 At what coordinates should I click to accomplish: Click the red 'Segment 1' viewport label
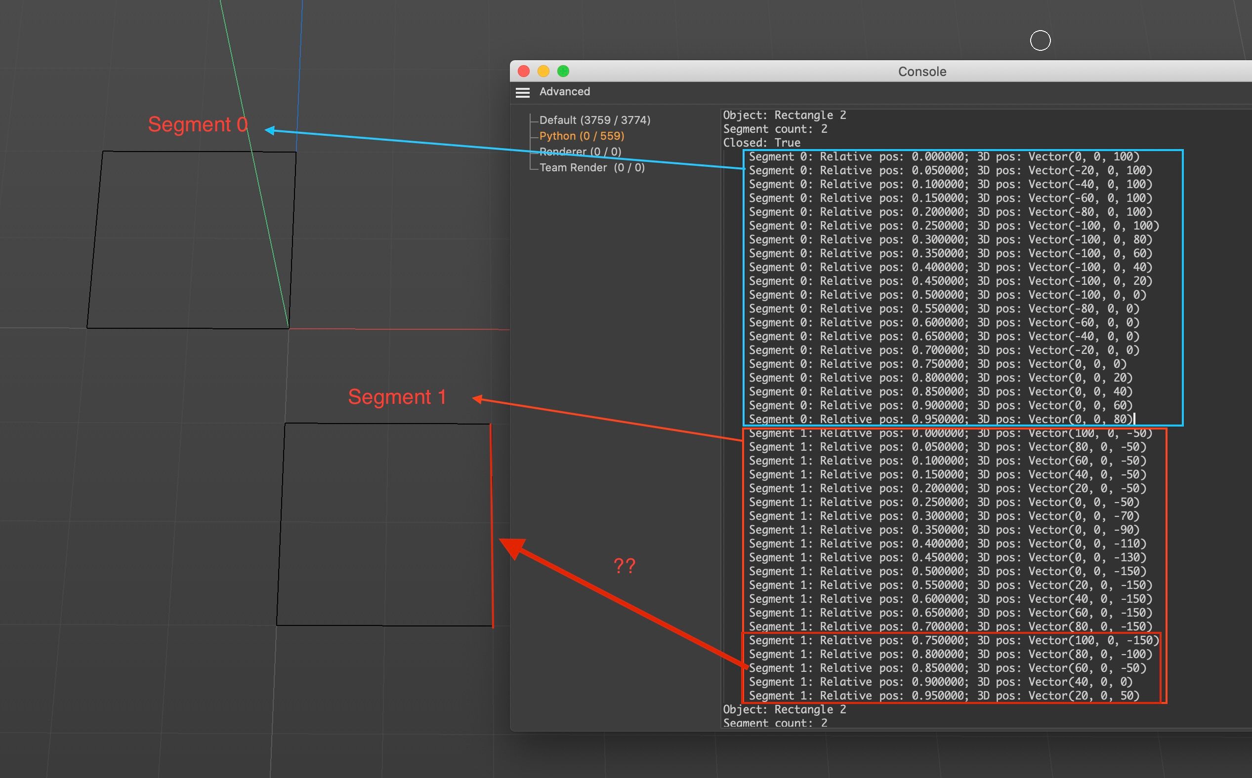tap(397, 397)
